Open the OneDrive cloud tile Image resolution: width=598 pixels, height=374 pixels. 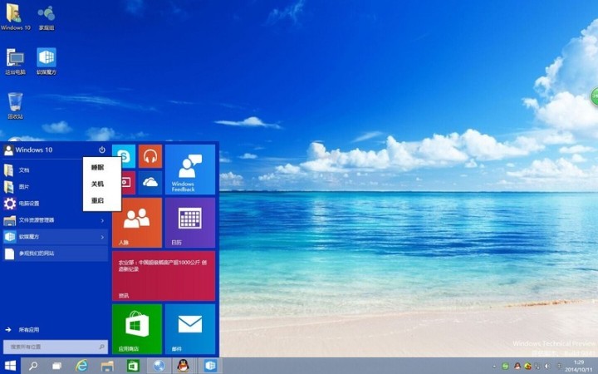click(150, 182)
